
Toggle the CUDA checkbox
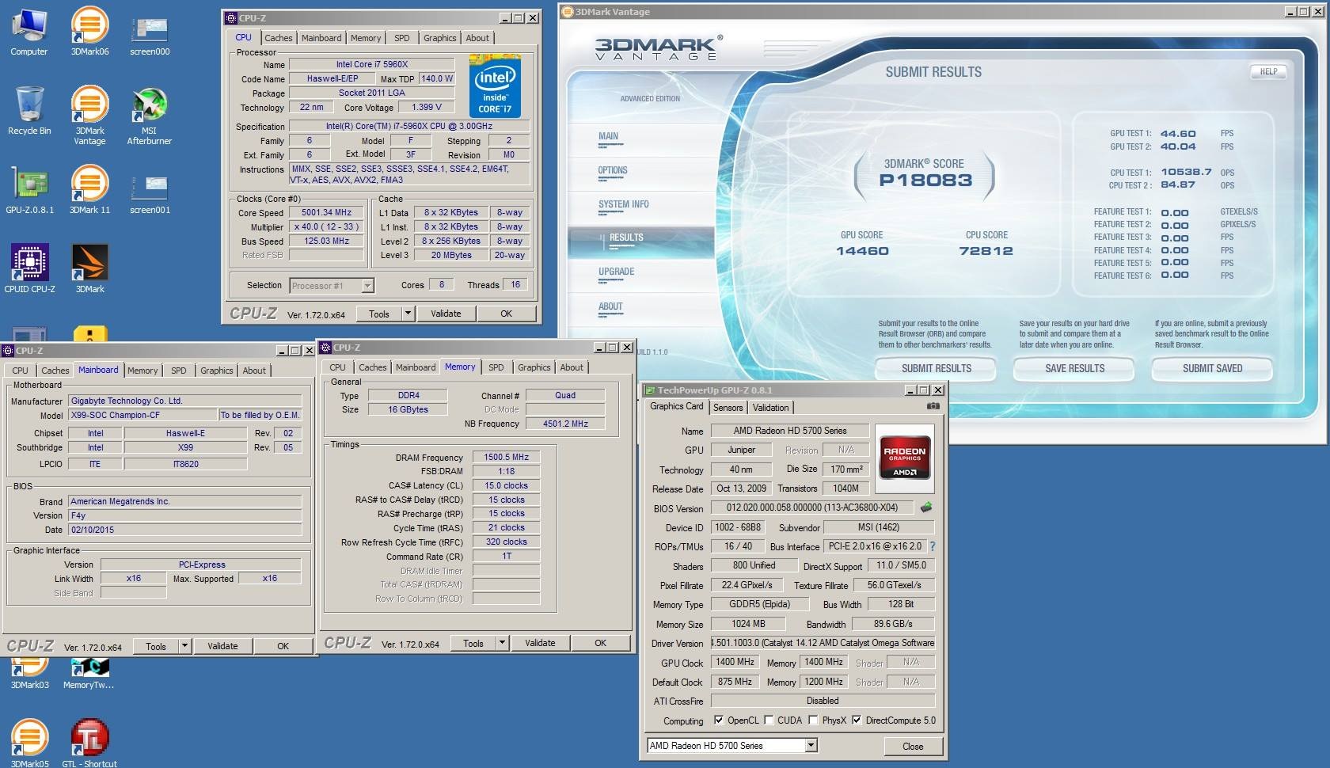pos(768,720)
